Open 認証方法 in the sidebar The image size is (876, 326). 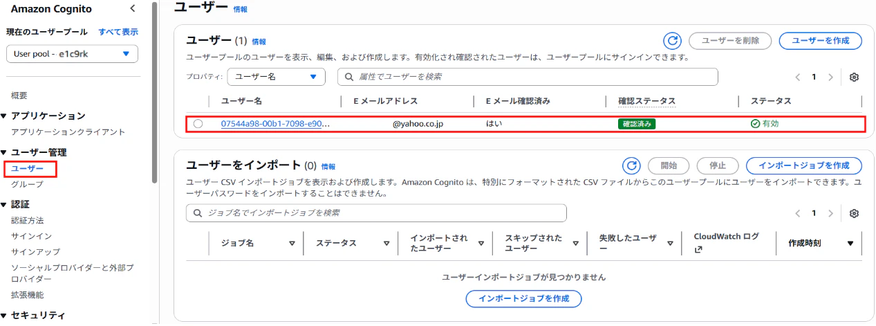(x=28, y=220)
